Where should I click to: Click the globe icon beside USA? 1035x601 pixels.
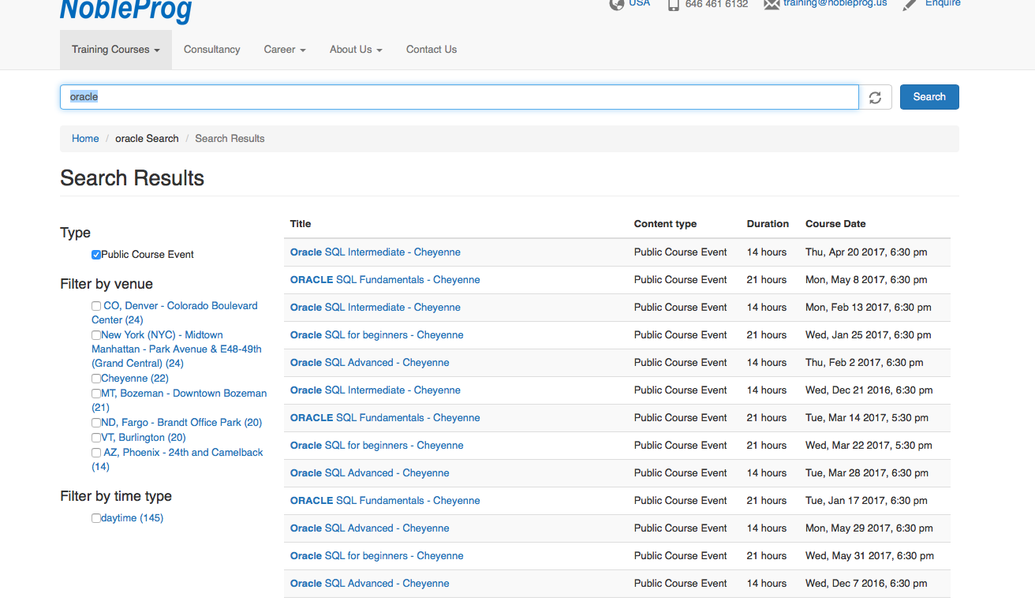click(616, 4)
